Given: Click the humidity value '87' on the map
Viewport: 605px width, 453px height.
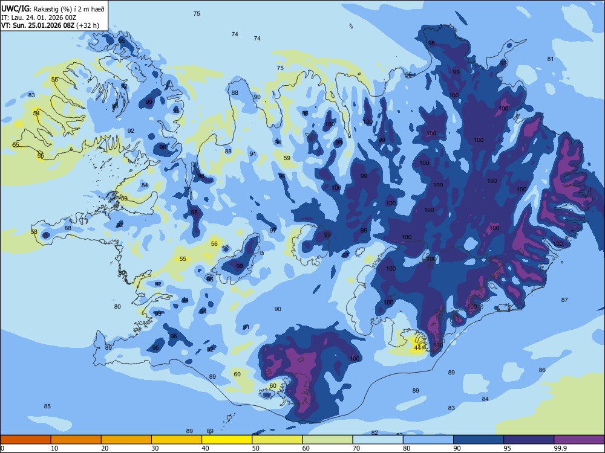Looking at the screenshot, I should click(564, 300).
